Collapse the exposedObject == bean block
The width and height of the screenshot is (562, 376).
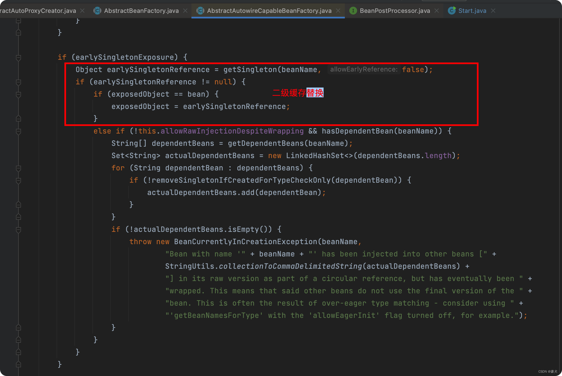[x=18, y=94]
